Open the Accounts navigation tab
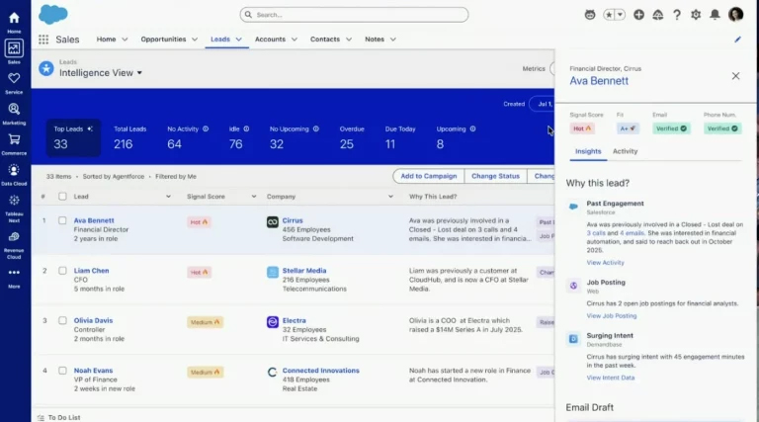 270,40
